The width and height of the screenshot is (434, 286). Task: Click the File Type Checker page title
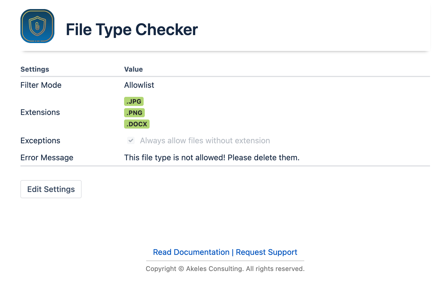[x=132, y=29]
